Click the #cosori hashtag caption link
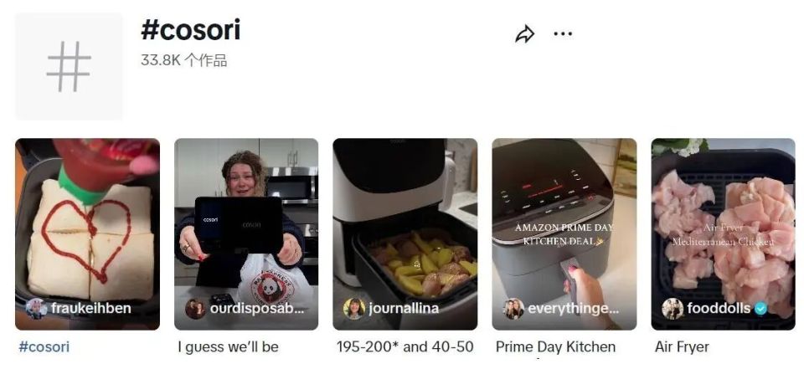The width and height of the screenshot is (804, 369). [44, 347]
